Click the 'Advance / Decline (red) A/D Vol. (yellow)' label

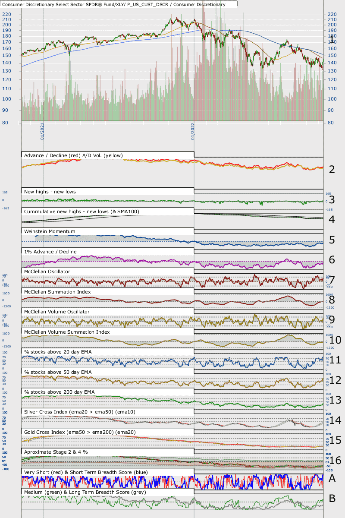coord(74,155)
